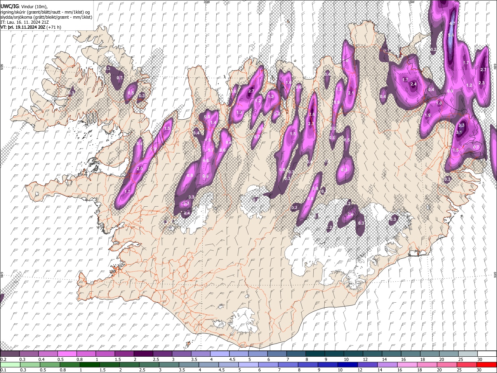
Task: Click the 25 label in the top legend row
Action: [x=461, y=359]
